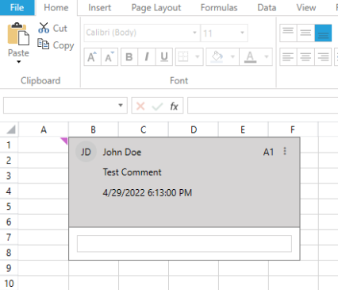Apply fill color with paint bucket

pyautogui.click(x=217, y=56)
